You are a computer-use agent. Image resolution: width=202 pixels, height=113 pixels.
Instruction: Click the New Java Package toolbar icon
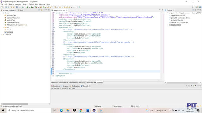click(x=41, y=7)
